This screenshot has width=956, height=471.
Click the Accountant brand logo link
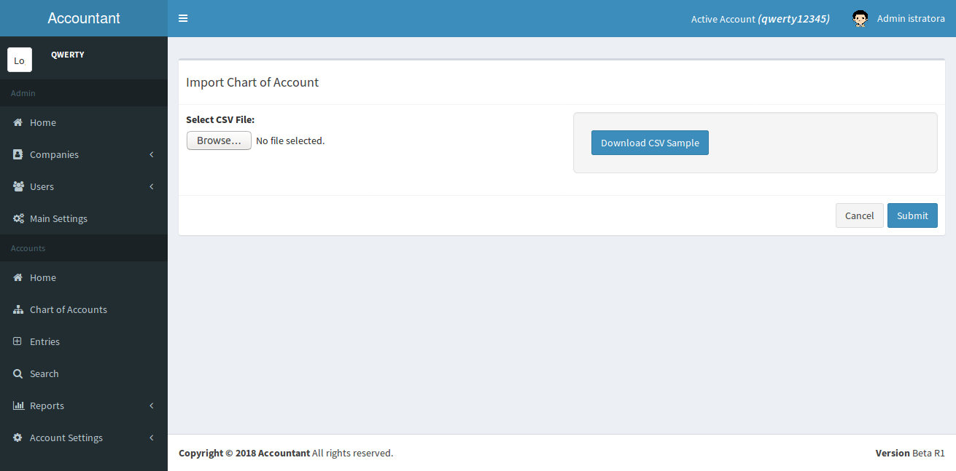[x=84, y=18]
